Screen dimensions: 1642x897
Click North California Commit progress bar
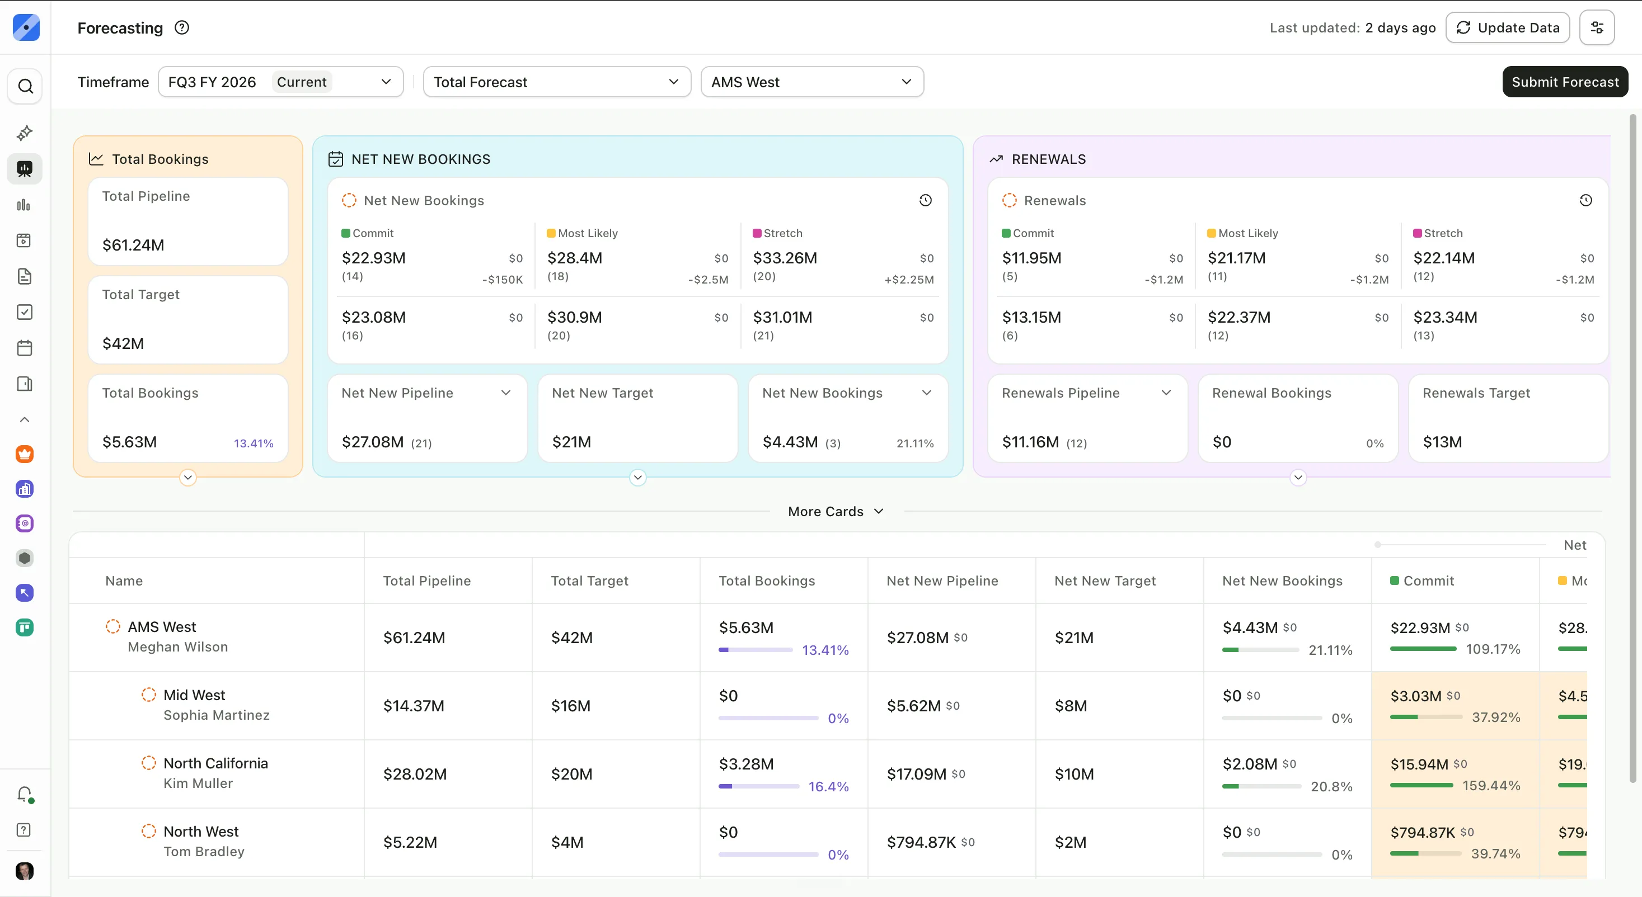pyautogui.click(x=1421, y=786)
